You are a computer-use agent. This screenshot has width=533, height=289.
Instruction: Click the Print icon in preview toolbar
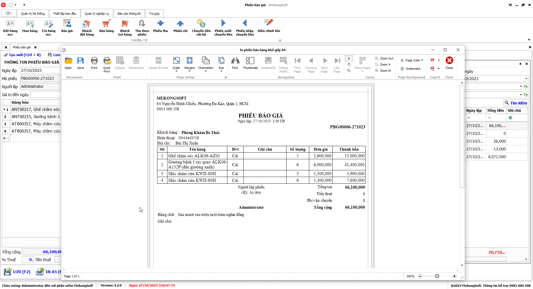[94, 63]
